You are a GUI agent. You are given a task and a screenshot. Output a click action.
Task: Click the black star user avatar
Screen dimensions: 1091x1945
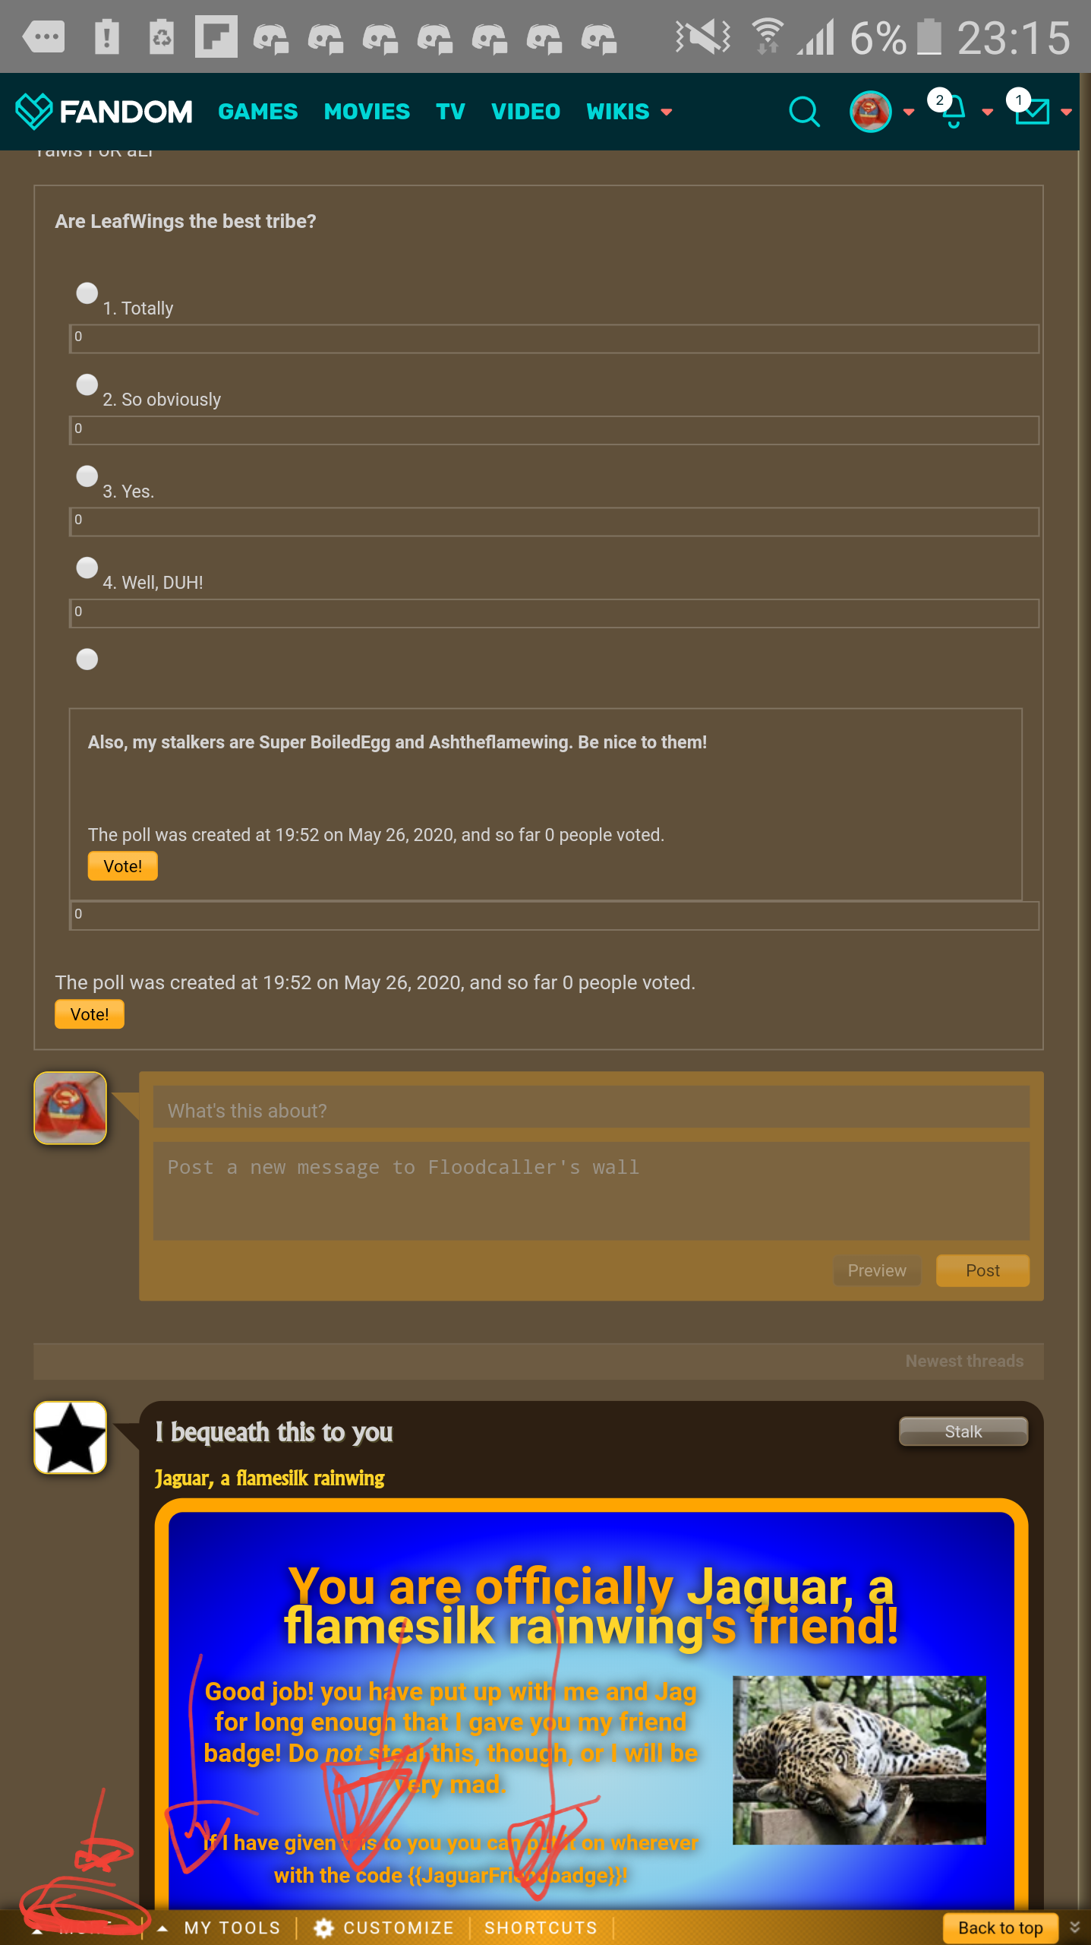tap(70, 1437)
